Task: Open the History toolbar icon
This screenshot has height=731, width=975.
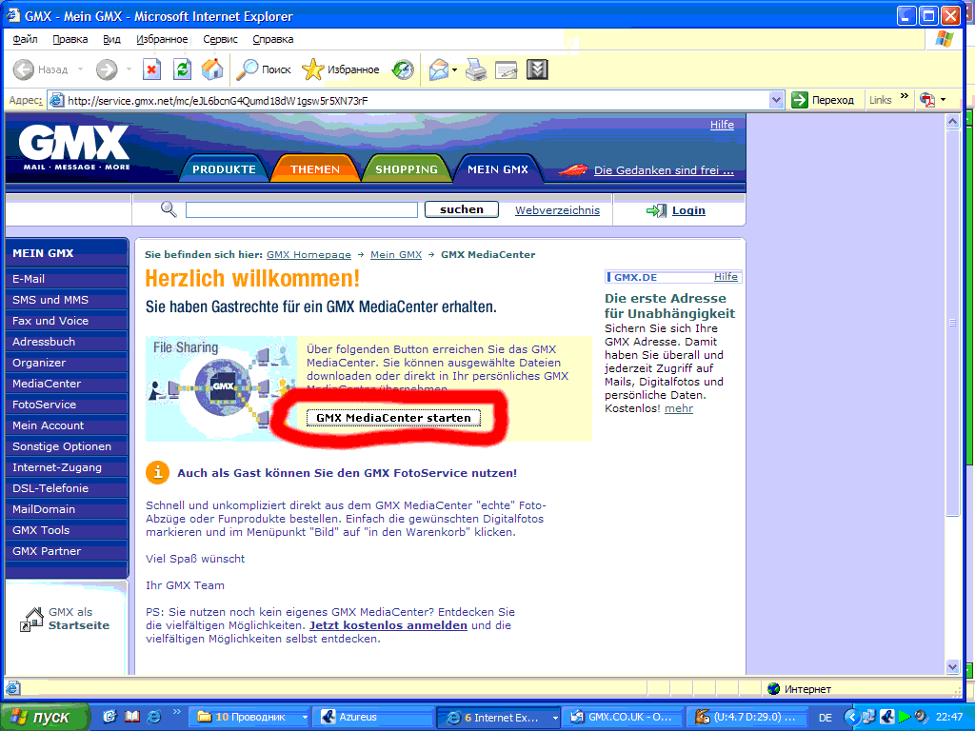Action: point(404,69)
